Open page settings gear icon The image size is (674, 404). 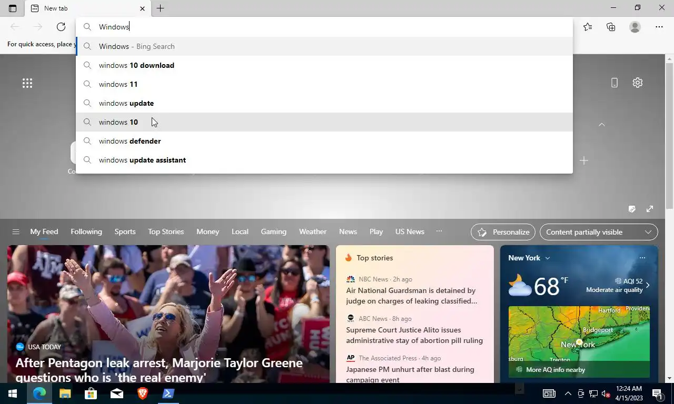[x=638, y=83]
